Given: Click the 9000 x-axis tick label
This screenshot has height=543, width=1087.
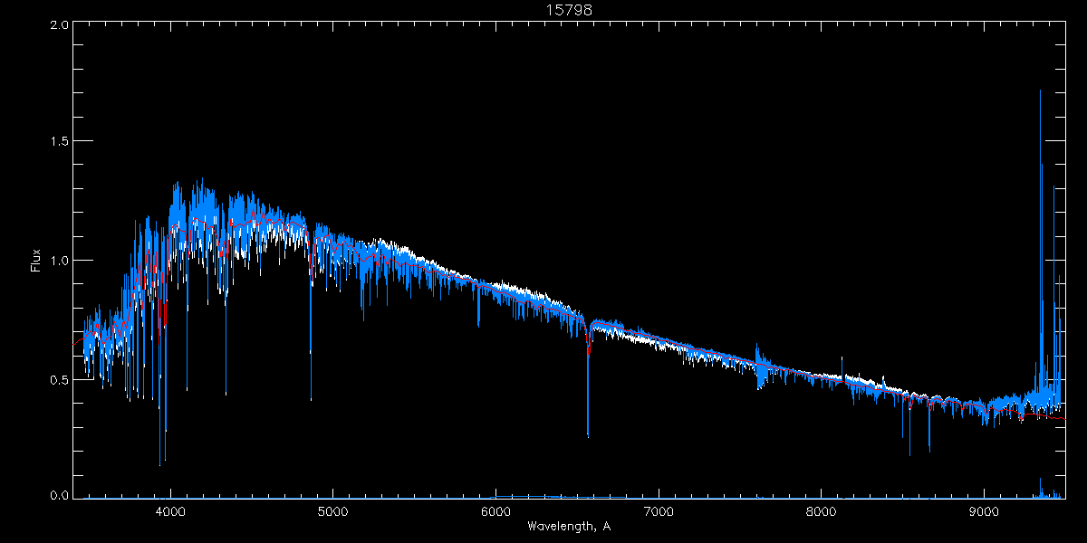Looking at the screenshot, I should 984,511.
